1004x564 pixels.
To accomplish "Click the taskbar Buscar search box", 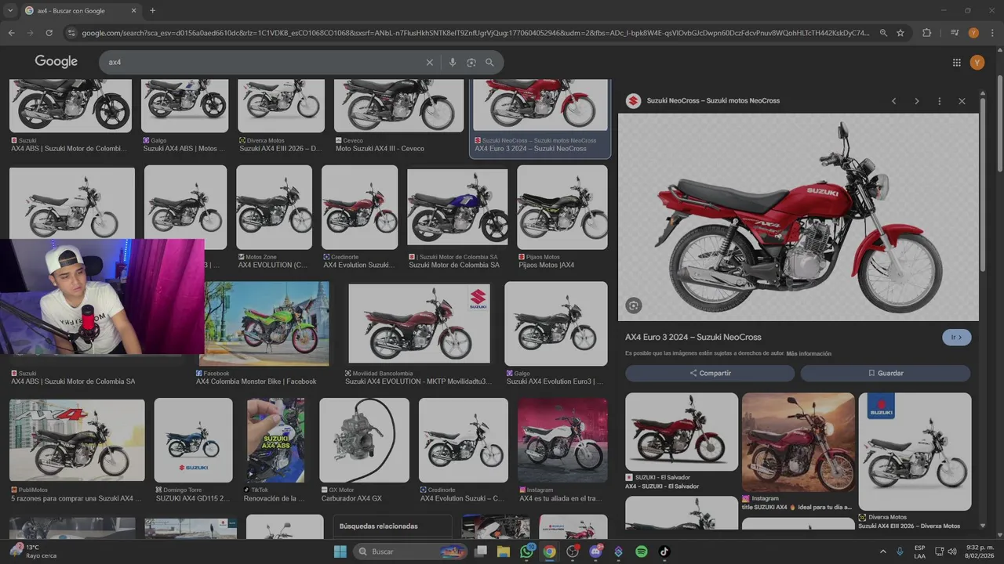I will coord(411,551).
